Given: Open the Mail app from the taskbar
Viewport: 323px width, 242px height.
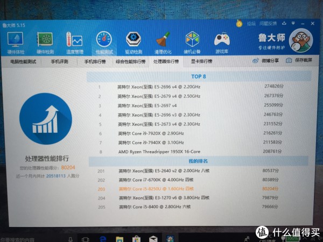Looking at the screenshot, I should pos(153,239).
